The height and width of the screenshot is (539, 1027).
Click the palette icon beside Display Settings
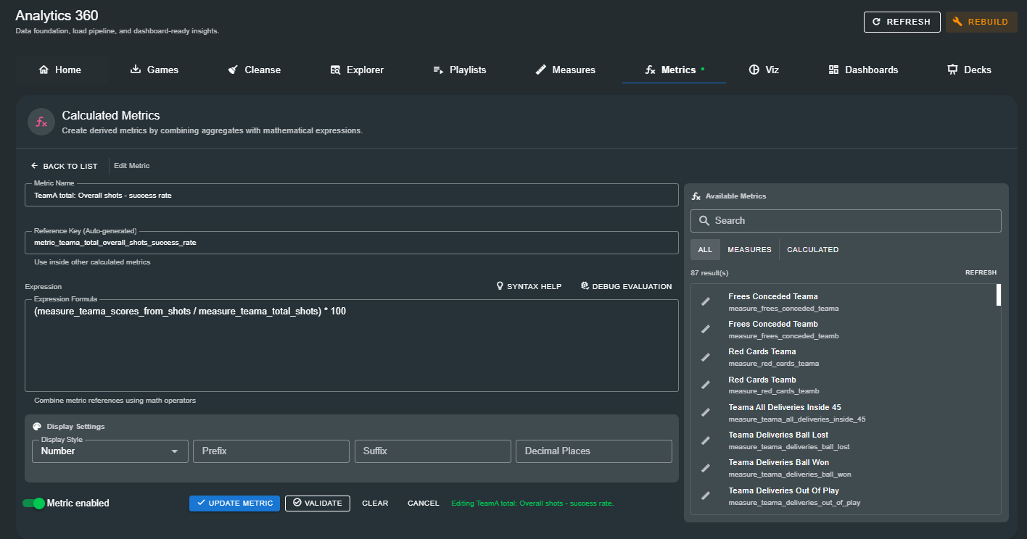coord(38,427)
